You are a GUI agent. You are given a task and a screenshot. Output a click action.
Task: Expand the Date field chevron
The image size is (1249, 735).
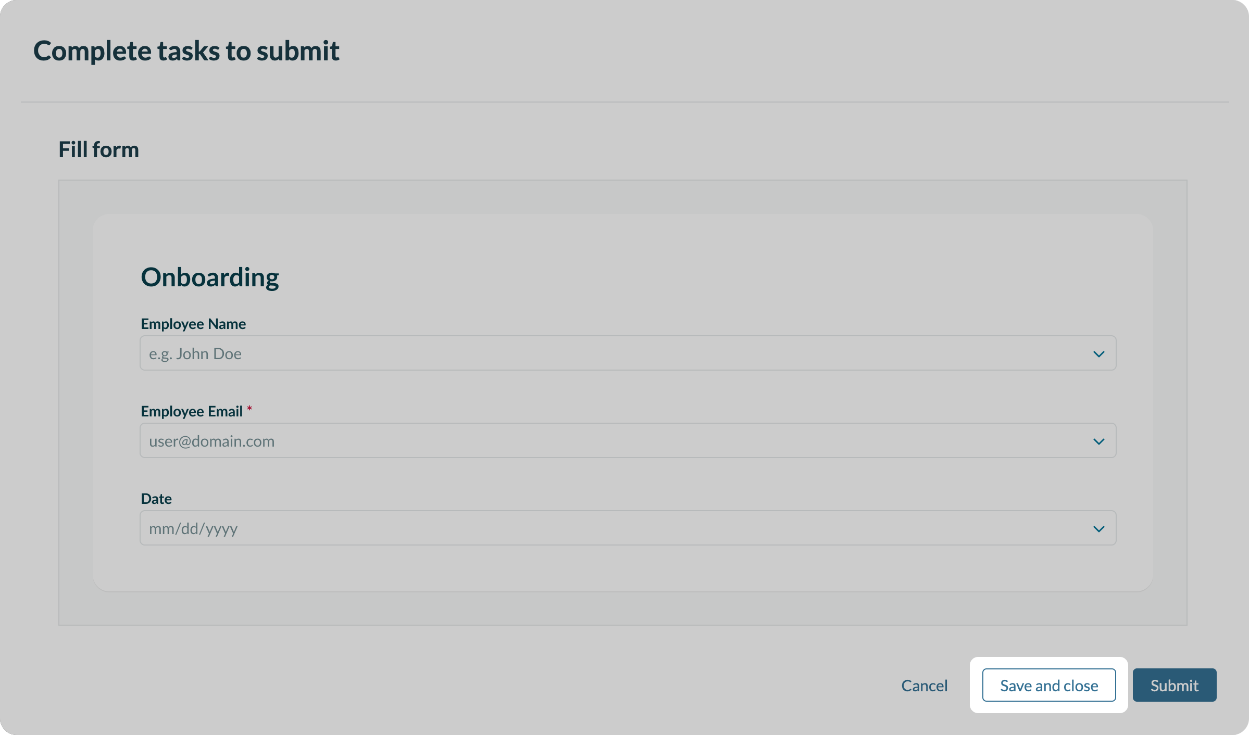[x=1098, y=529]
